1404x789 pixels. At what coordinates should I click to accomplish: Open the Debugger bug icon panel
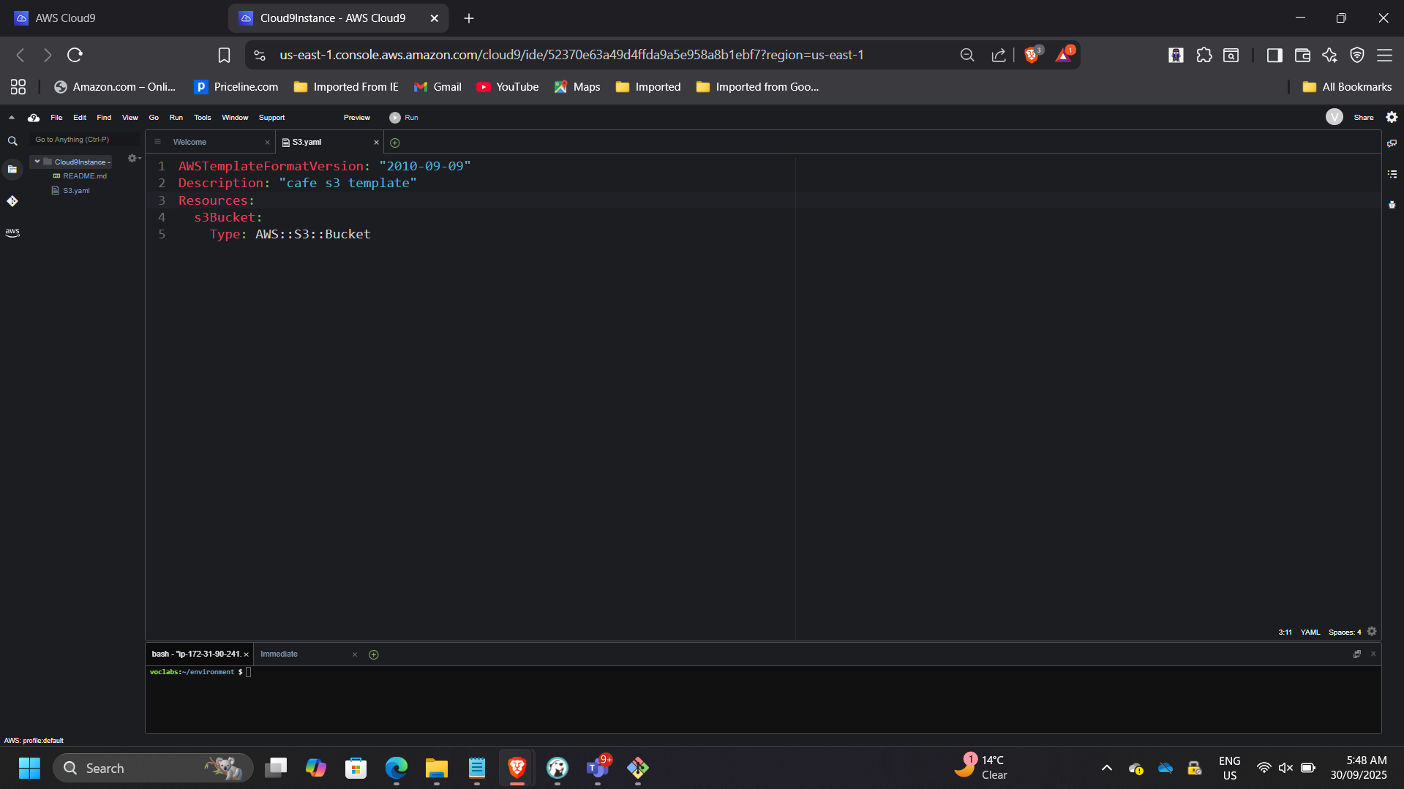pos(1392,205)
